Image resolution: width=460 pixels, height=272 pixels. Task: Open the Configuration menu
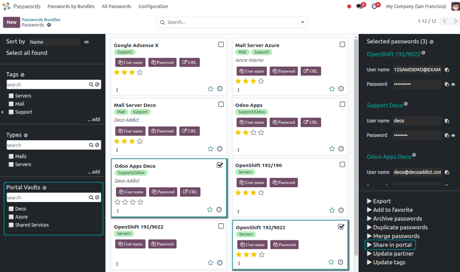tap(153, 6)
